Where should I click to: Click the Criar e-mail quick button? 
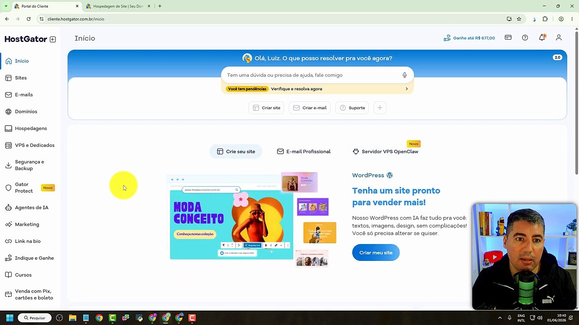pyautogui.click(x=309, y=108)
